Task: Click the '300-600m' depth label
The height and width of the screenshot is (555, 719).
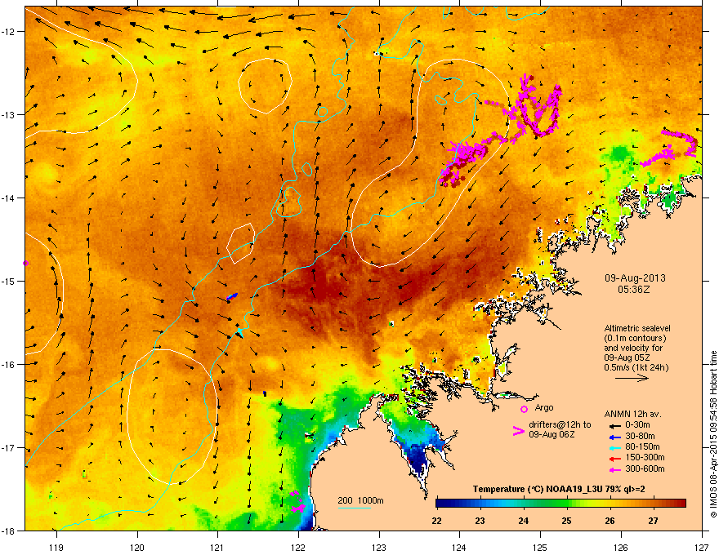Action: 645,469
